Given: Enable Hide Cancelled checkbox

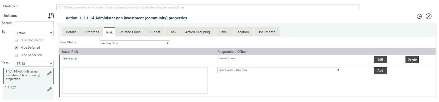Looking at the screenshot, I should click(x=16, y=55).
